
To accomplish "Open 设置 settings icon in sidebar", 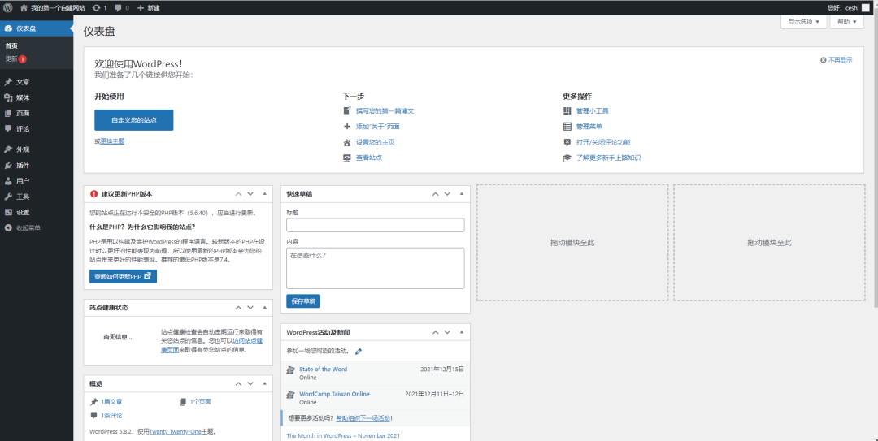I will click(x=8, y=212).
